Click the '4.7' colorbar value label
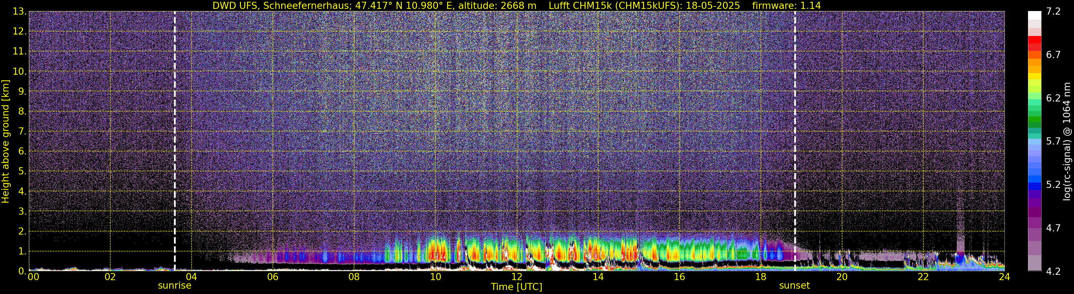 click(1053, 228)
